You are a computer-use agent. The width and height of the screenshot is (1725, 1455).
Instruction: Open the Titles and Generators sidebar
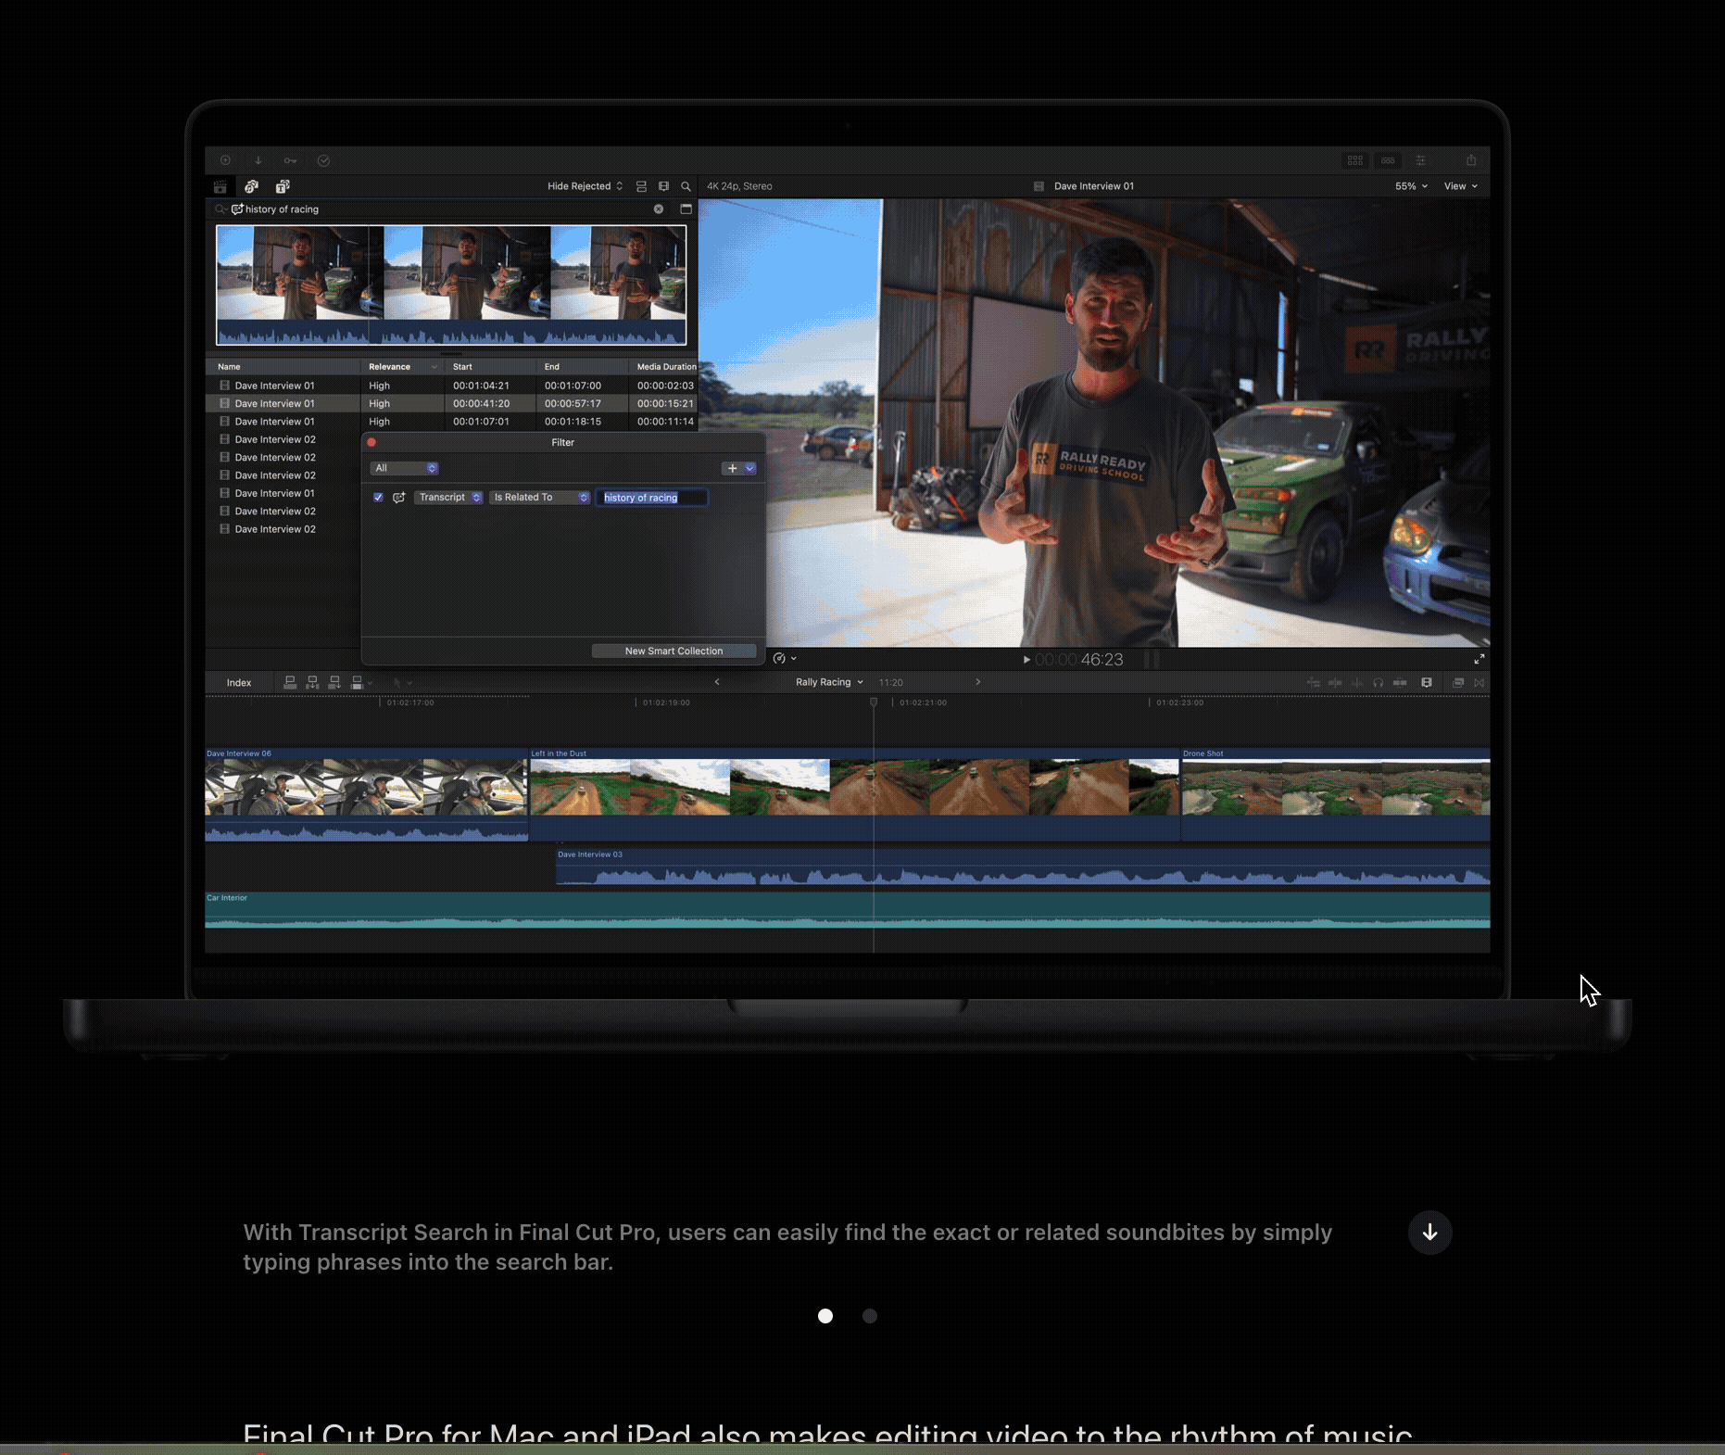point(283,186)
